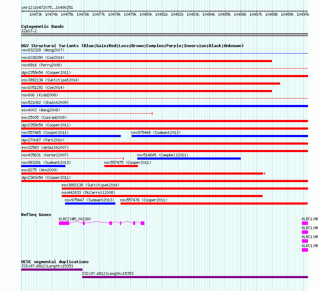Image resolution: width=318 pixels, height=291 pixels.
Task: Click dgv2360n54 (Cooper2011) variant label
Action: click(x=46, y=177)
